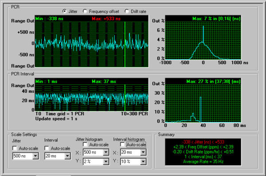This screenshot has width=266, height=176.
Task: Click the red 'Max: +533 ns' readout
Action: point(106,19)
